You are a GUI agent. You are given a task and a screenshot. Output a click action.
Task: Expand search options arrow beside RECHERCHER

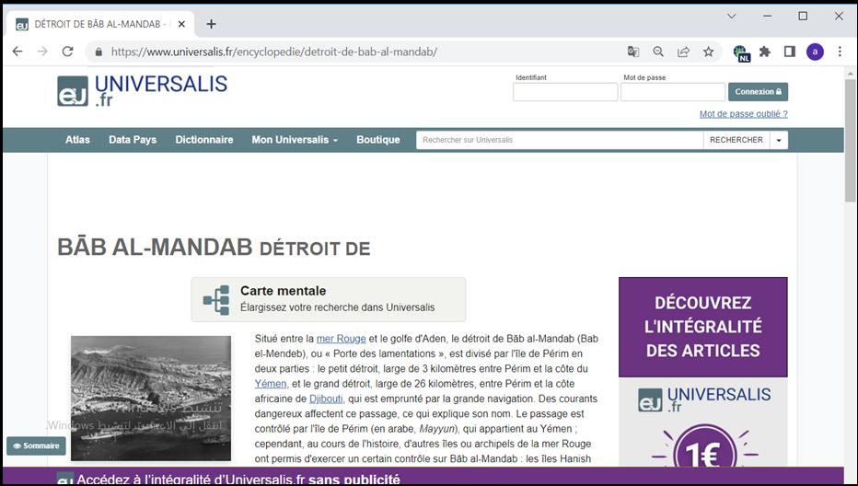780,140
